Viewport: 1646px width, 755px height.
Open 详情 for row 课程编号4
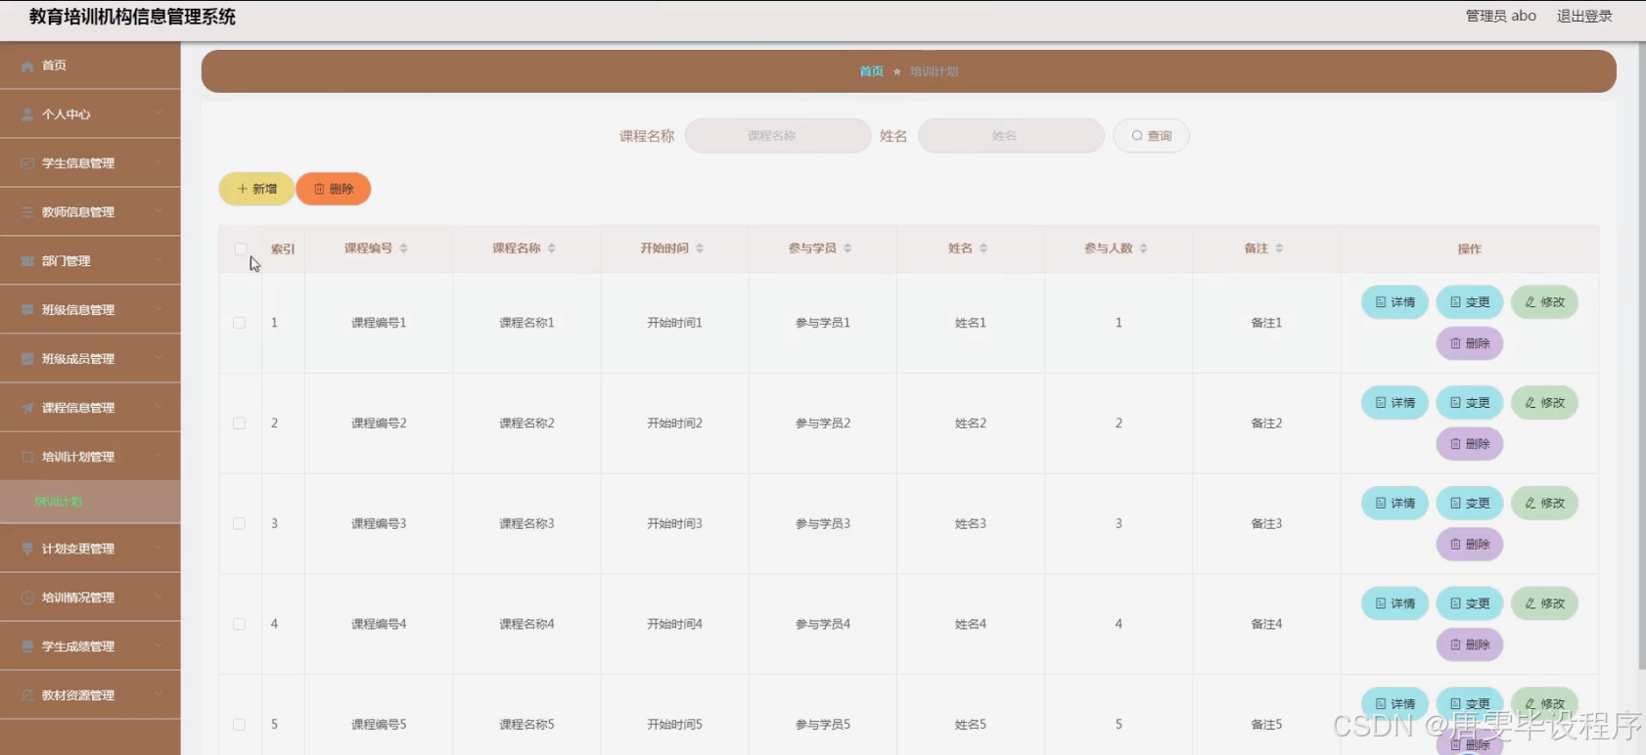point(1395,603)
